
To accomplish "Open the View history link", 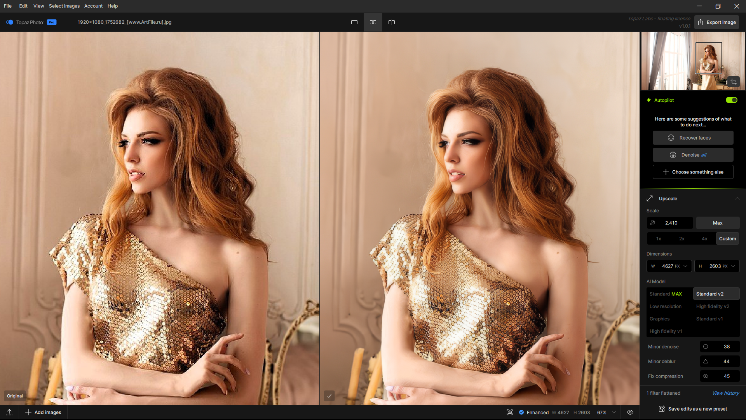I will tap(725, 393).
